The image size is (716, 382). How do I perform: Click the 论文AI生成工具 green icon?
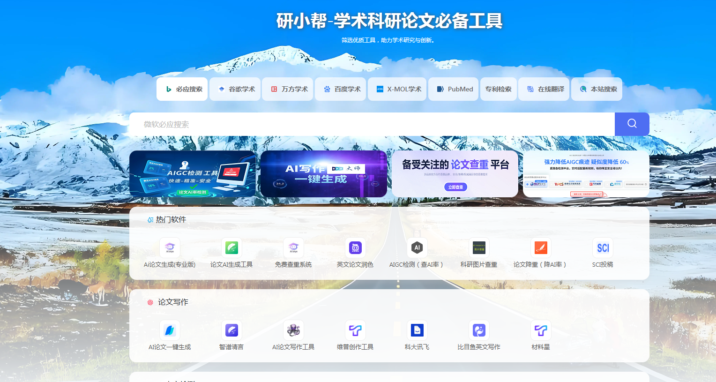tap(231, 248)
